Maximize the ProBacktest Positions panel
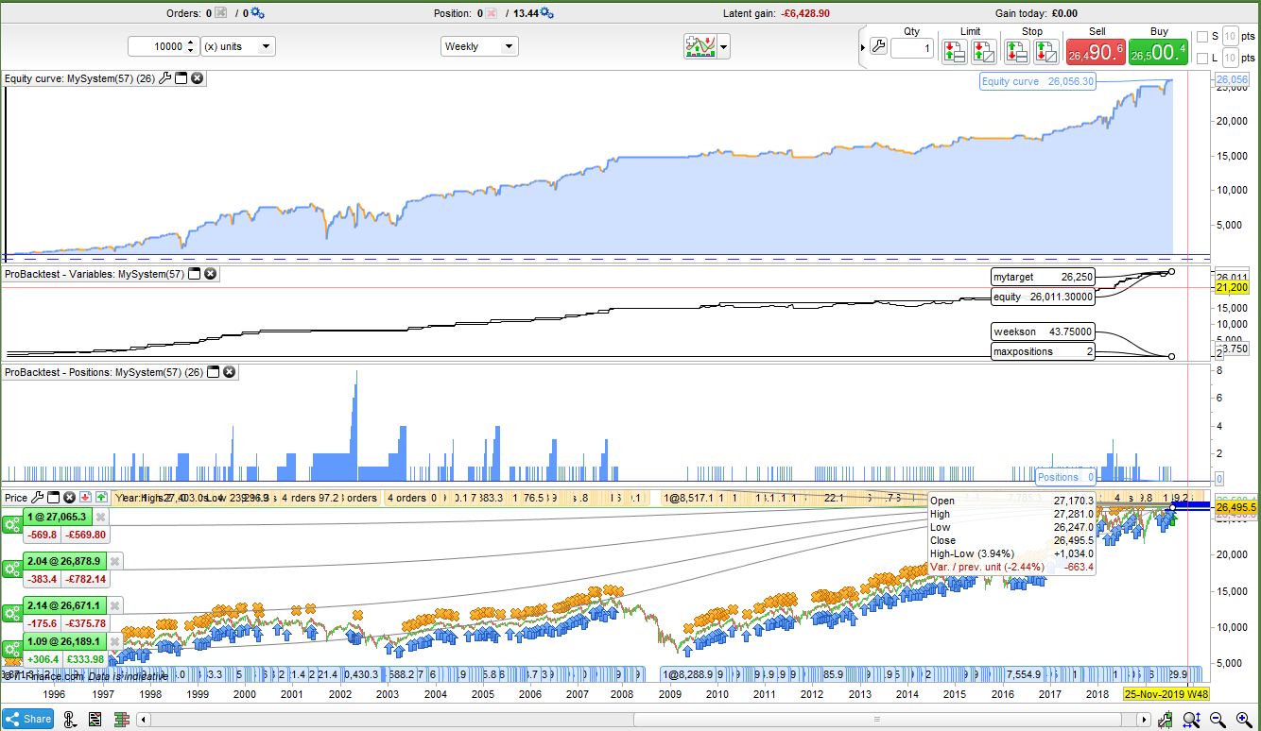Image resolution: width=1261 pixels, height=731 pixels. (x=214, y=372)
